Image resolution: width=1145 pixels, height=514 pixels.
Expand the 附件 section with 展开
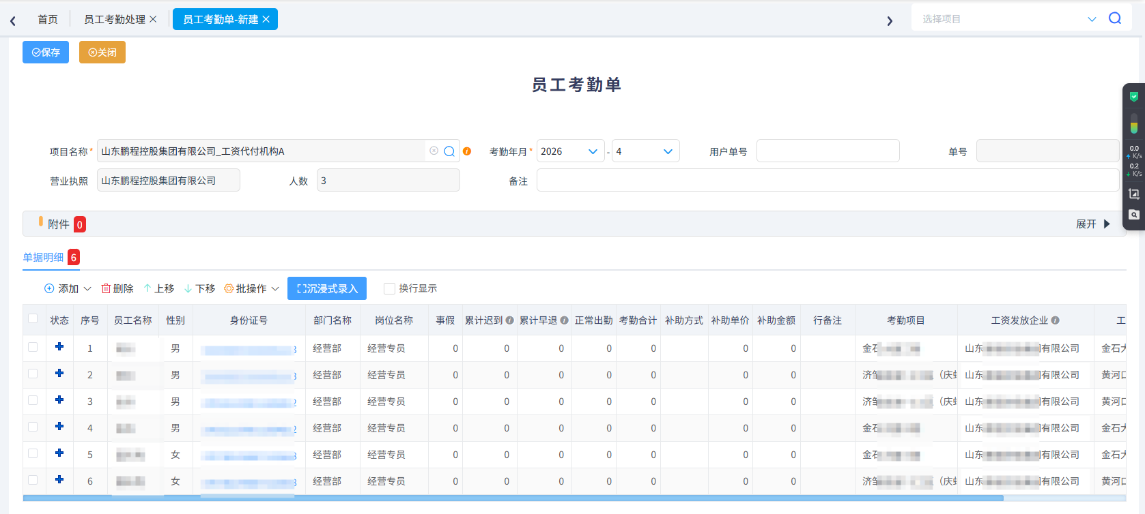point(1093,224)
